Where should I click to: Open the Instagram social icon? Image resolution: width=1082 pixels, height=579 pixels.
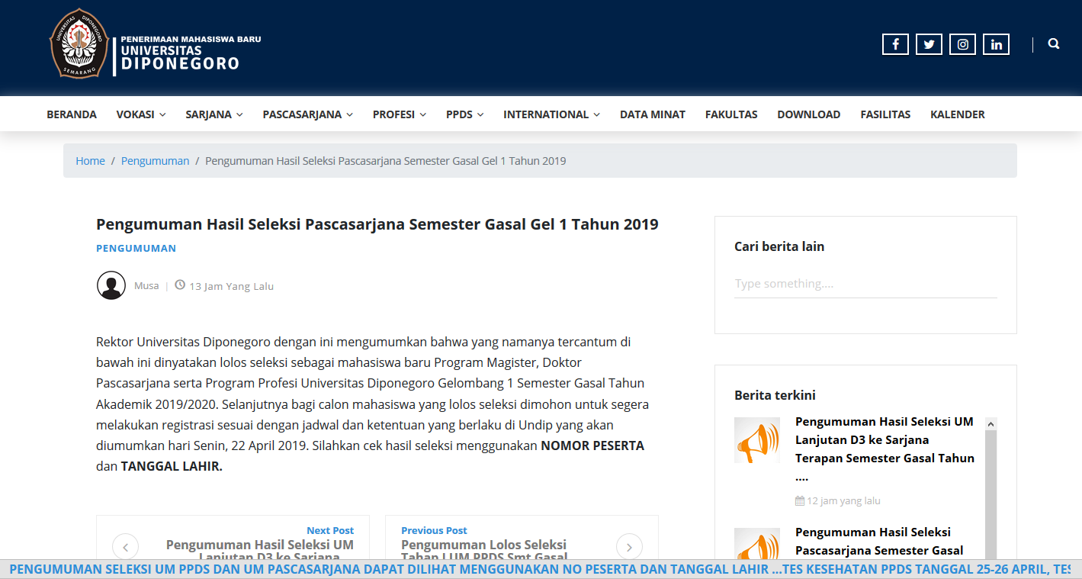point(962,44)
